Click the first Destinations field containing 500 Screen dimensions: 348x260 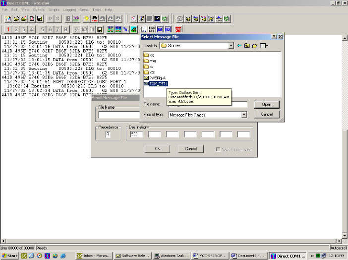tap(136, 134)
